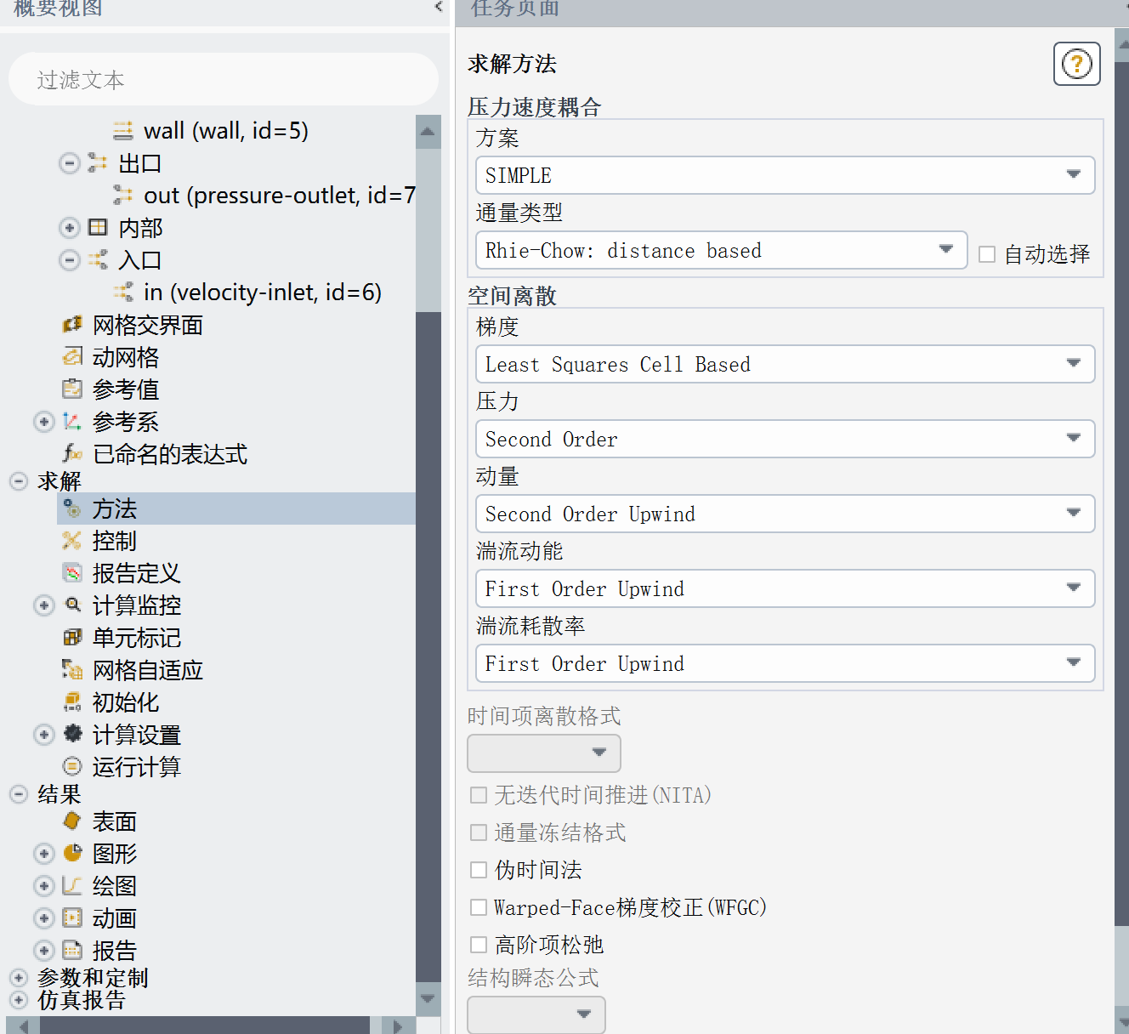Image resolution: width=1129 pixels, height=1034 pixels.
Task: Click the wall boundary icon
Action: (x=123, y=130)
